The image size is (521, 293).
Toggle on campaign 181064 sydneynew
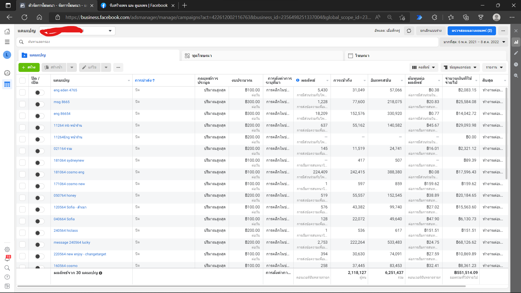pos(39,163)
